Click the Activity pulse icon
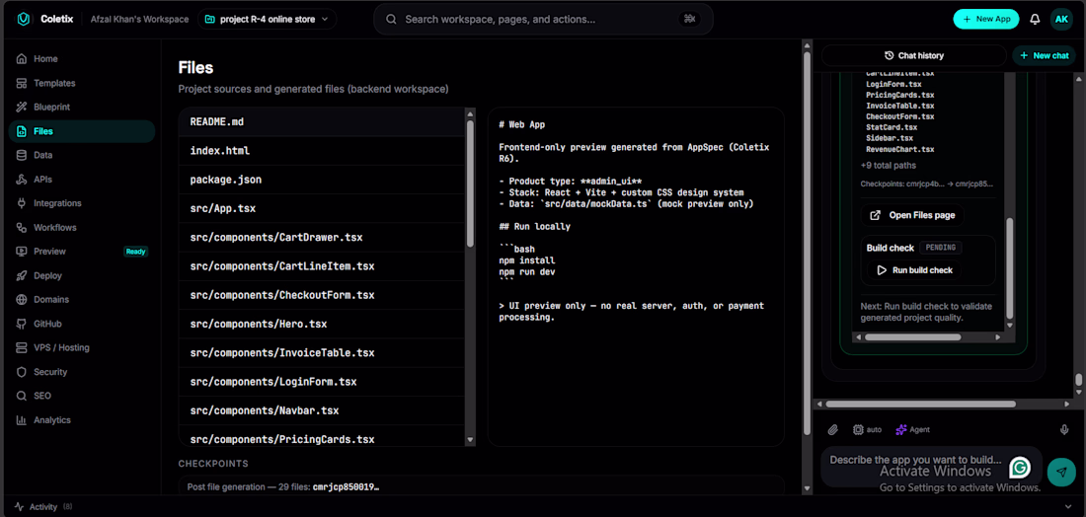 click(19, 506)
